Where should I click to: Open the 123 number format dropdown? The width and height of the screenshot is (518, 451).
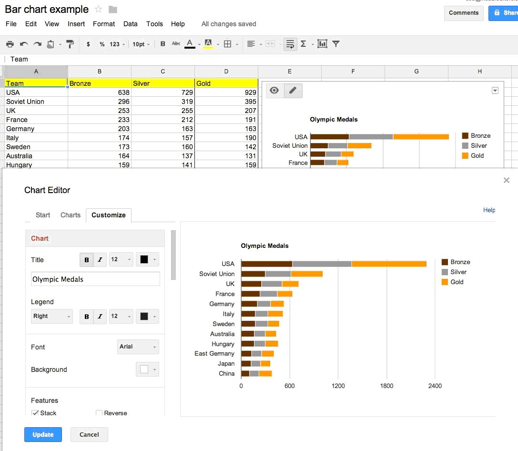point(117,44)
